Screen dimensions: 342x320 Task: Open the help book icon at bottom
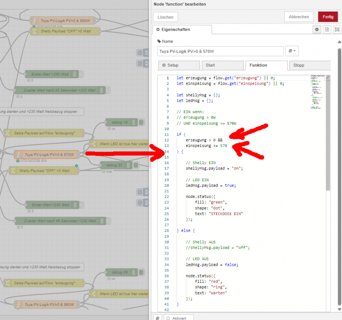click(157, 318)
